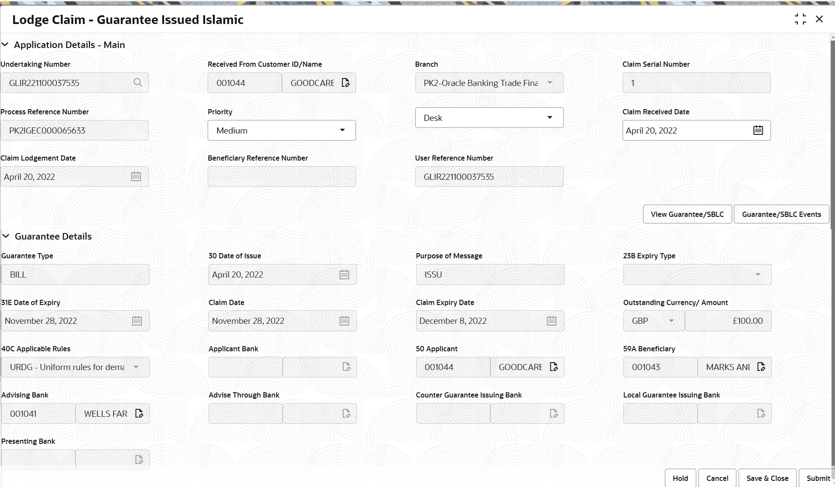Open Advising Bank details icon
The width and height of the screenshot is (835, 487).
click(x=139, y=413)
